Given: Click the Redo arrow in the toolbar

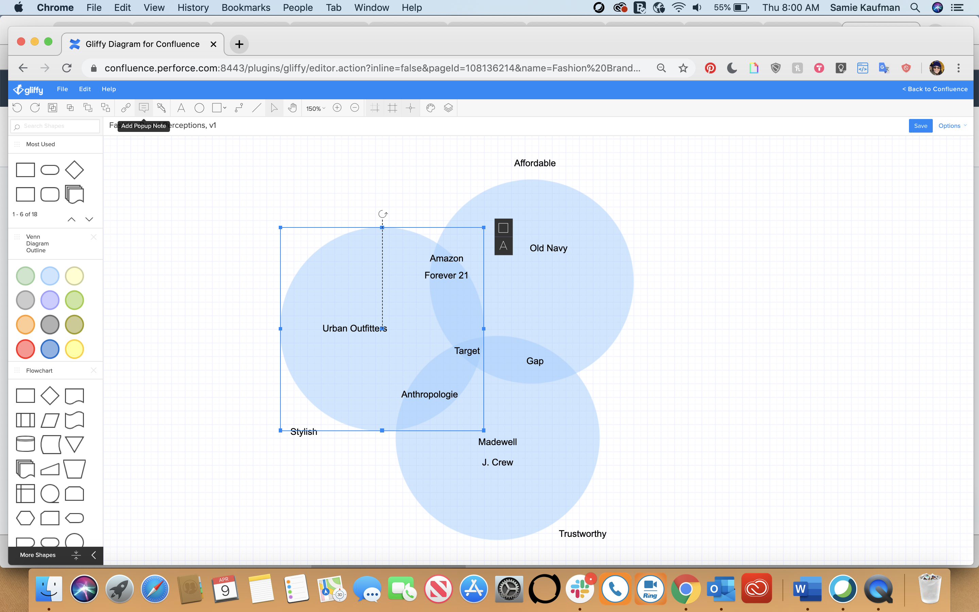Looking at the screenshot, I should pyautogui.click(x=35, y=108).
